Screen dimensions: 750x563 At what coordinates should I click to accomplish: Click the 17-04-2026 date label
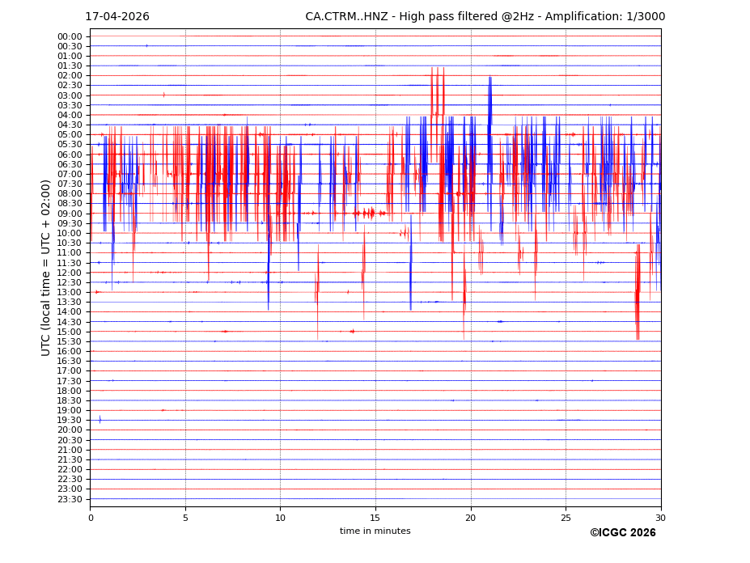(x=117, y=17)
